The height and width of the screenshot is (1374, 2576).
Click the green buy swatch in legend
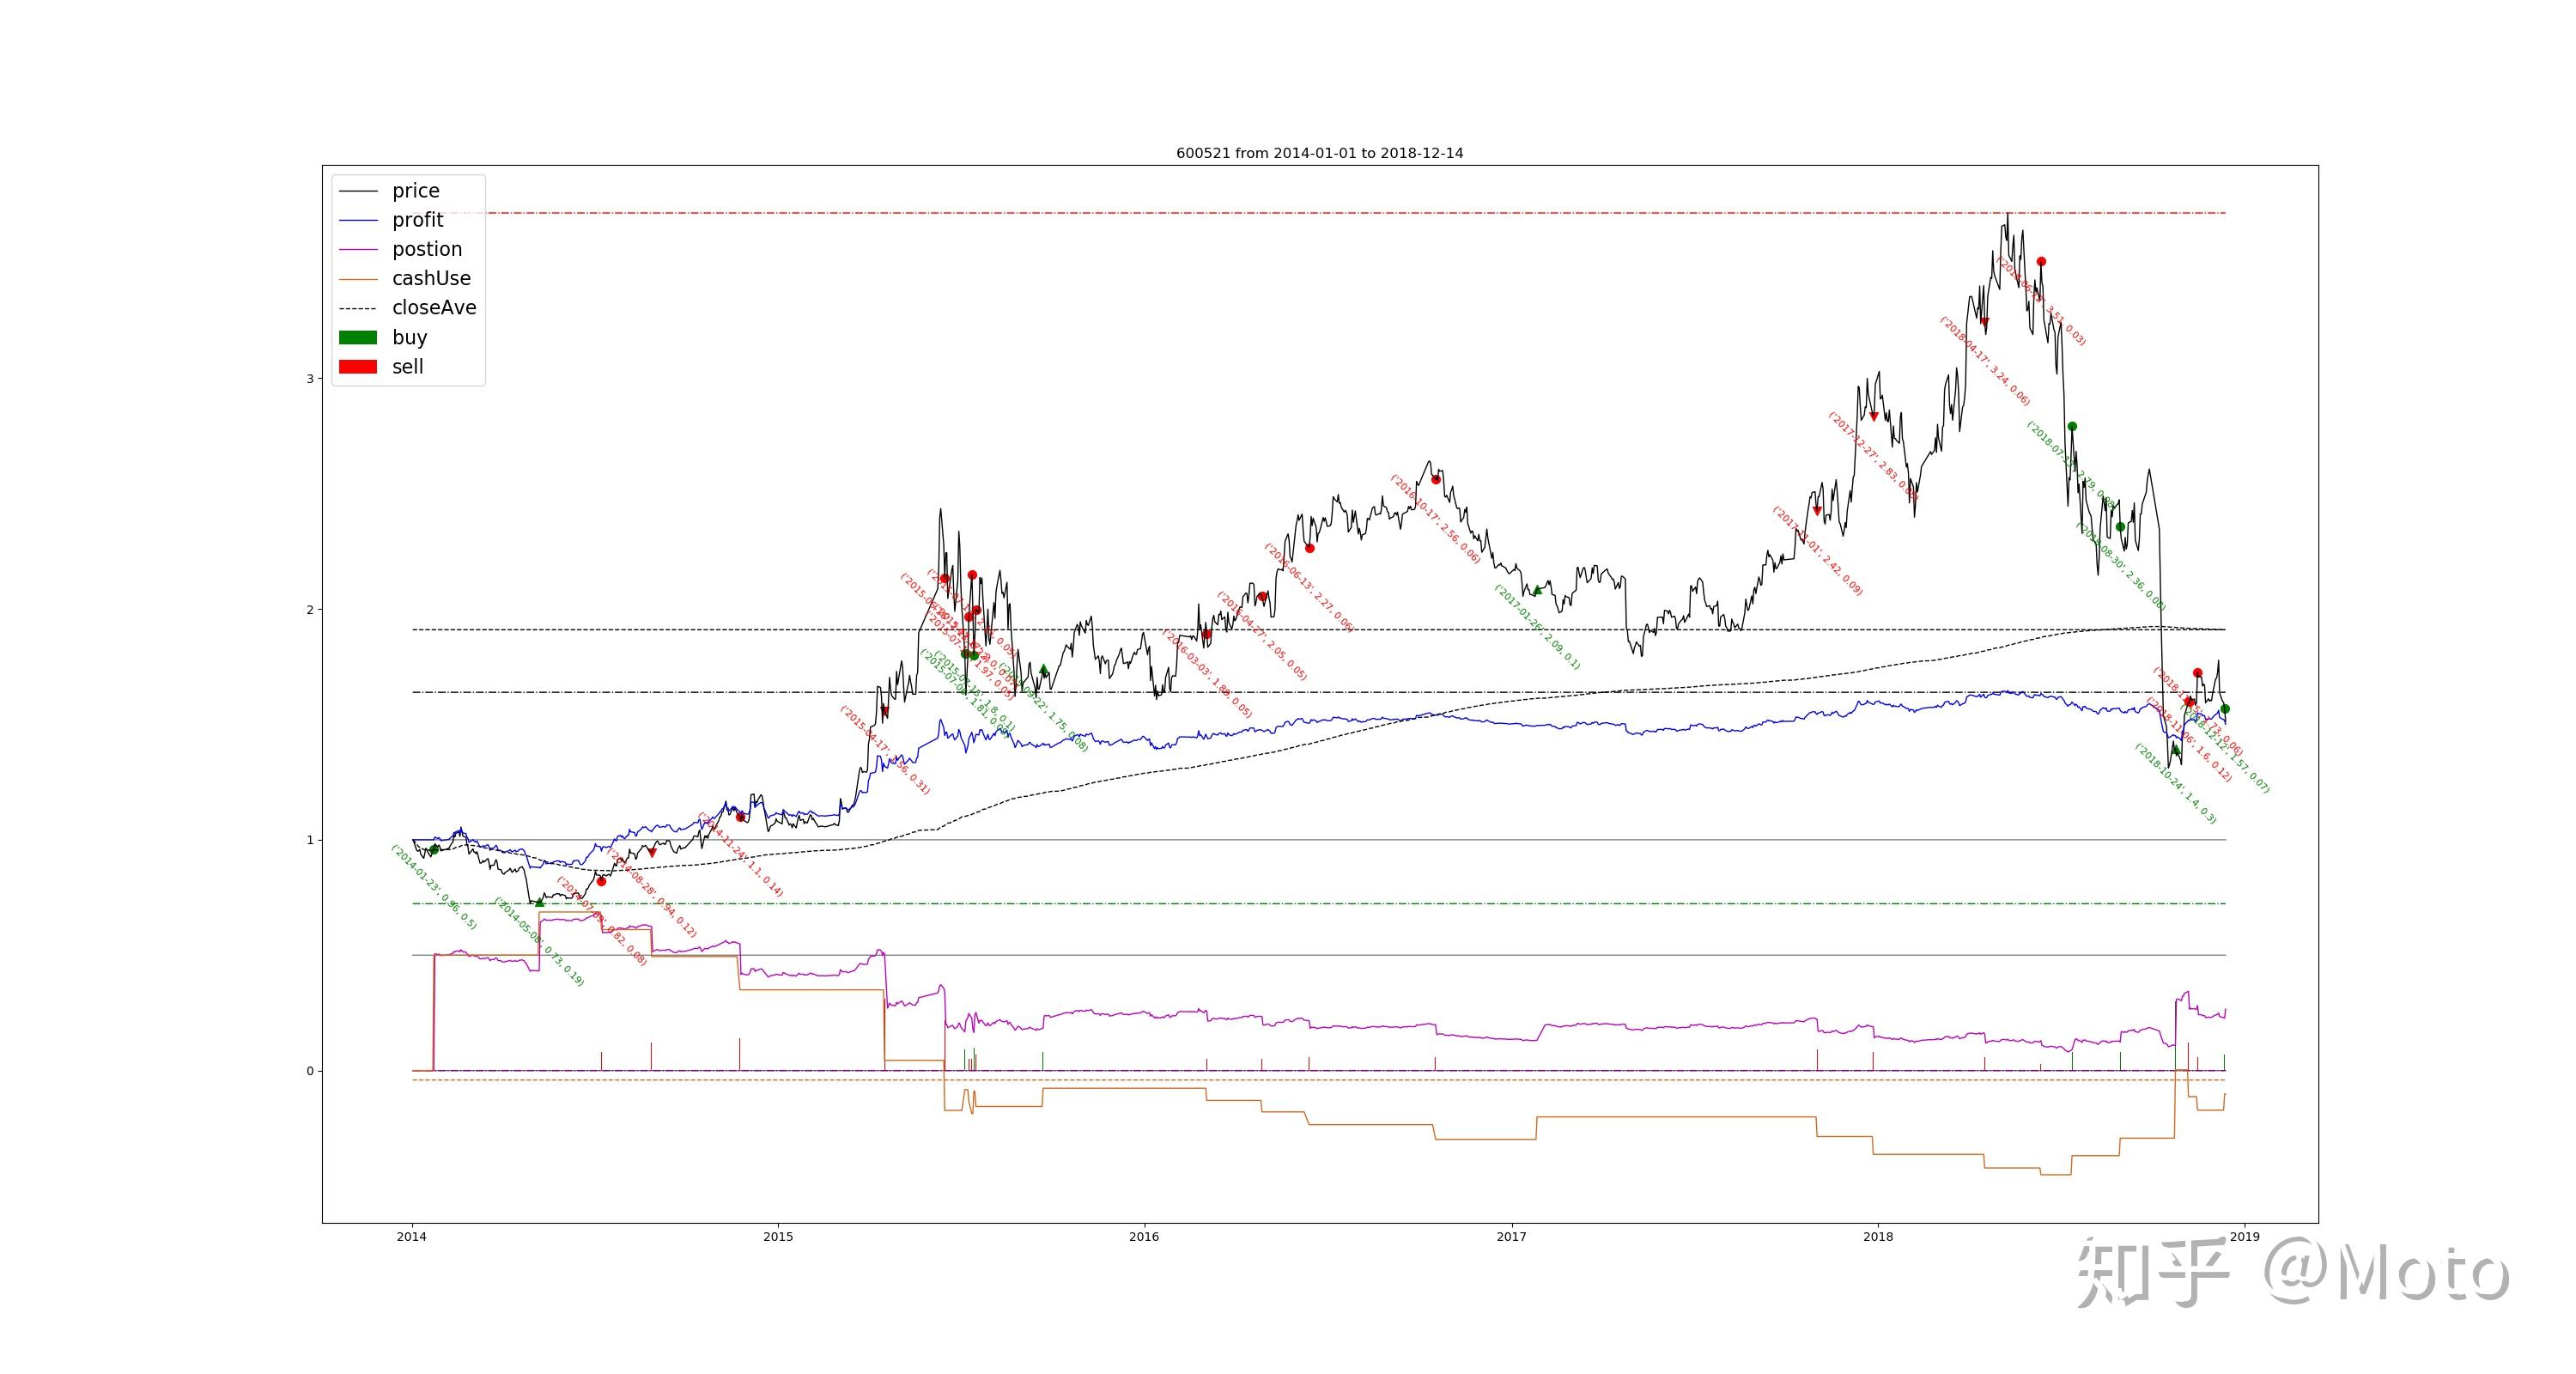tap(358, 338)
